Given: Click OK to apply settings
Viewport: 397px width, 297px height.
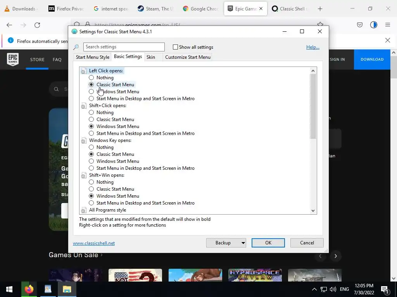Looking at the screenshot, I should 268,243.
